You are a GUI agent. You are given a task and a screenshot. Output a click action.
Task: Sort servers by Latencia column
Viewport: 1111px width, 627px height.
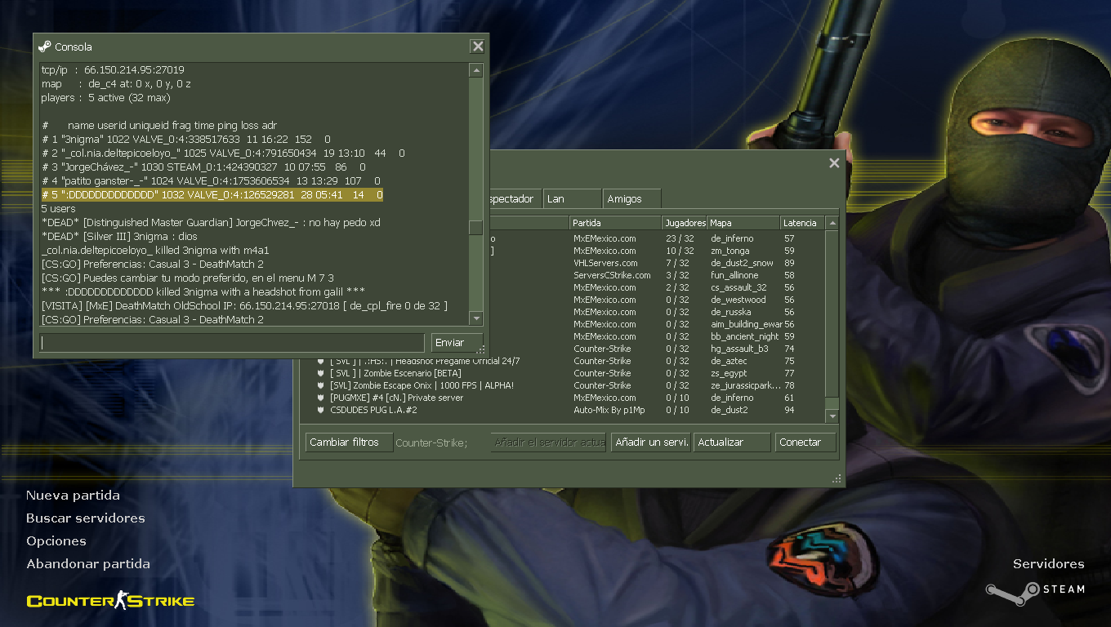pos(802,223)
